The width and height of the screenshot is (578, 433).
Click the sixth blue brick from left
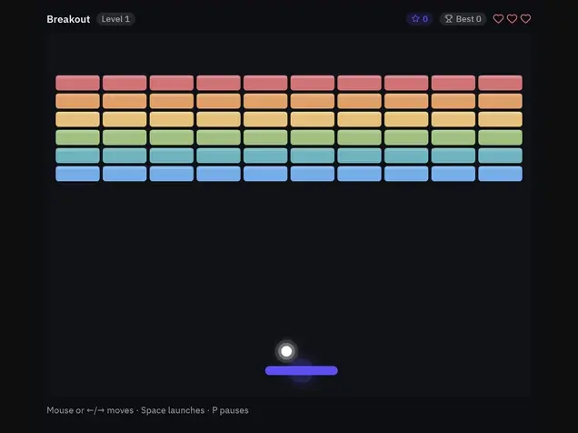[x=313, y=174]
